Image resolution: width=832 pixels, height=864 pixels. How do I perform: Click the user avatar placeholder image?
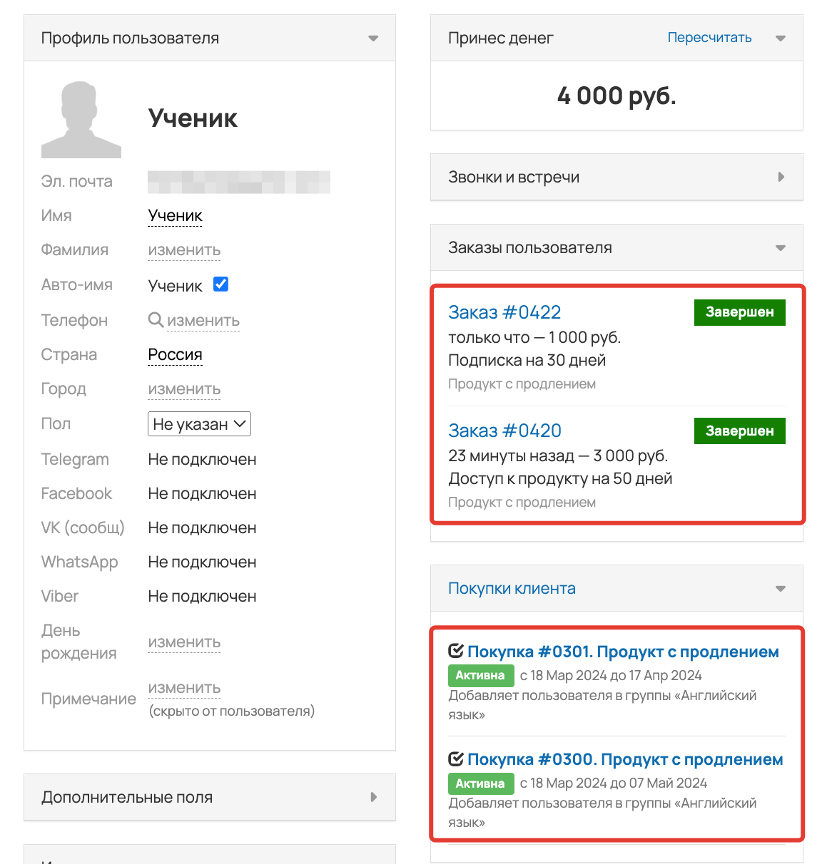[x=81, y=119]
